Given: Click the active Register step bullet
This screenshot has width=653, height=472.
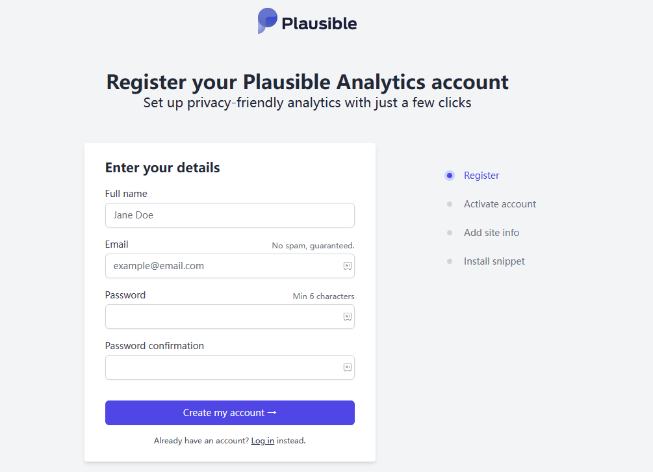Looking at the screenshot, I should [x=450, y=176].
